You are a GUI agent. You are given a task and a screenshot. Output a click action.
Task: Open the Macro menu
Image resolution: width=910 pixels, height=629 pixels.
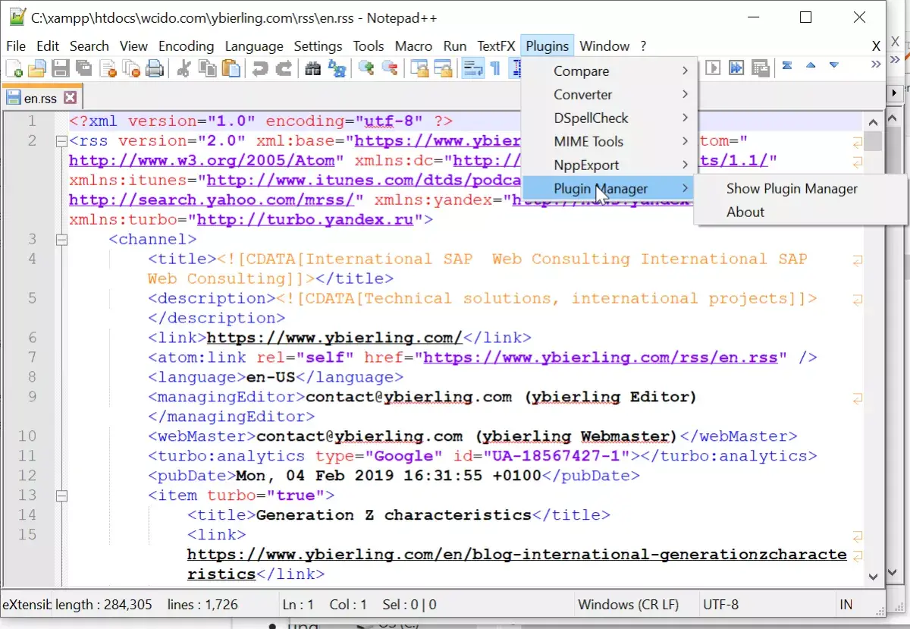pyautogui.click(x=414, y=46)
